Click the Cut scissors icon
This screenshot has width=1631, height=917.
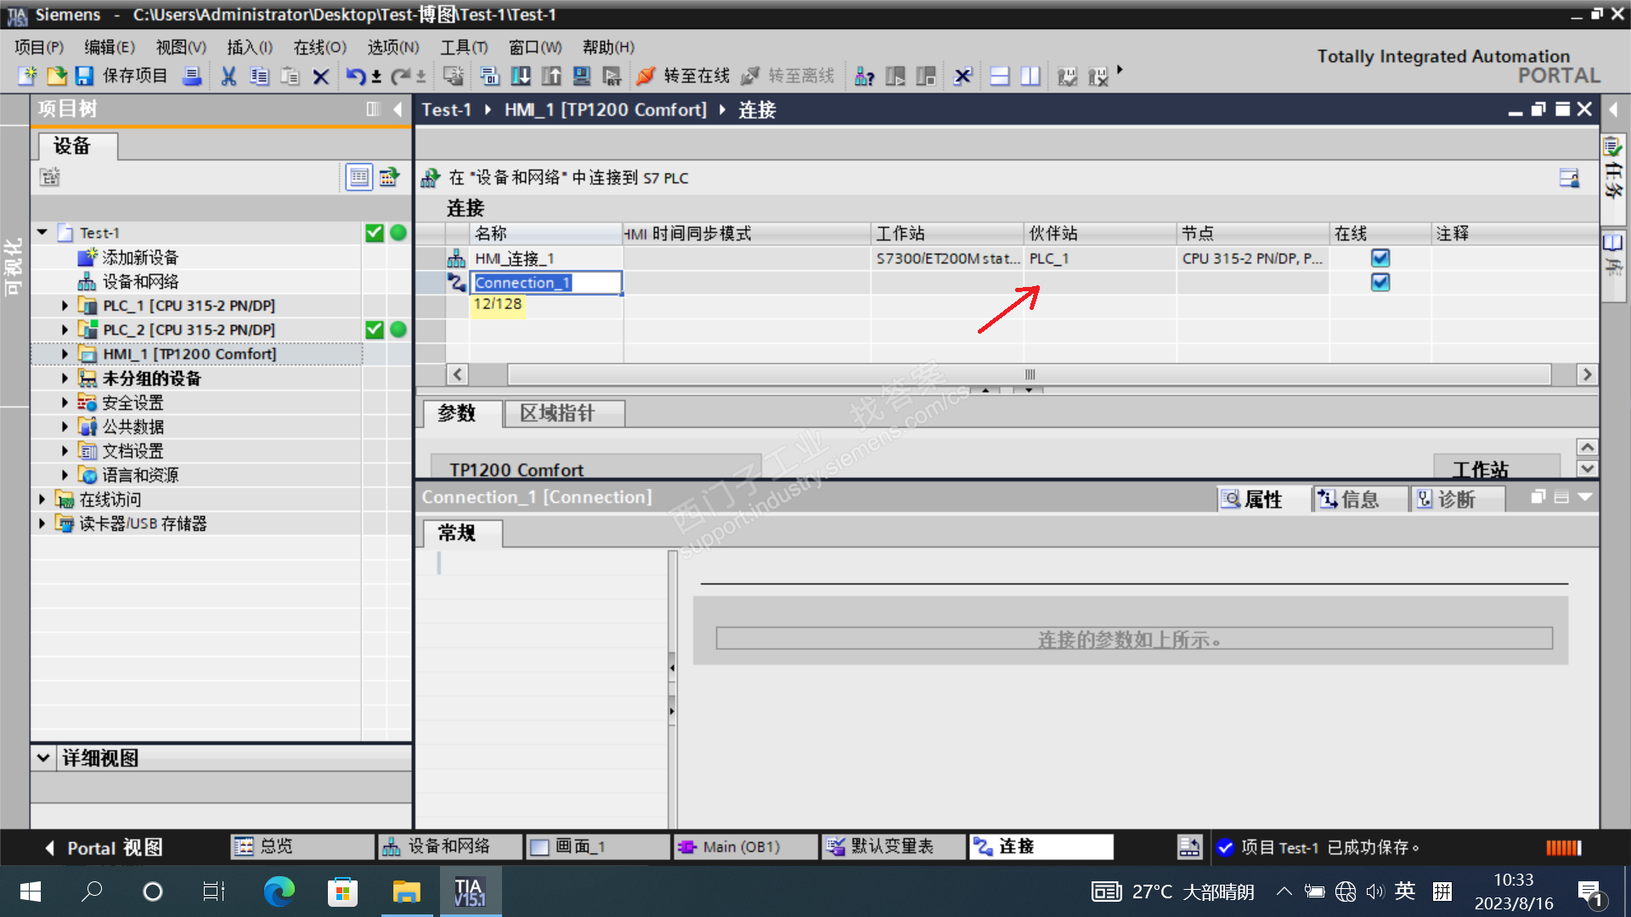[229, 76]
